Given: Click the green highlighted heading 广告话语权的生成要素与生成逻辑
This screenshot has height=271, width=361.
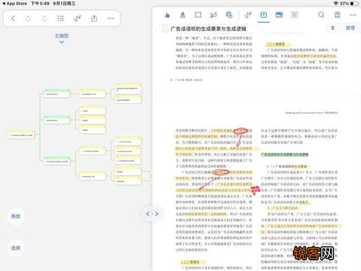Looking at the screenshot, I should [284, 154].
